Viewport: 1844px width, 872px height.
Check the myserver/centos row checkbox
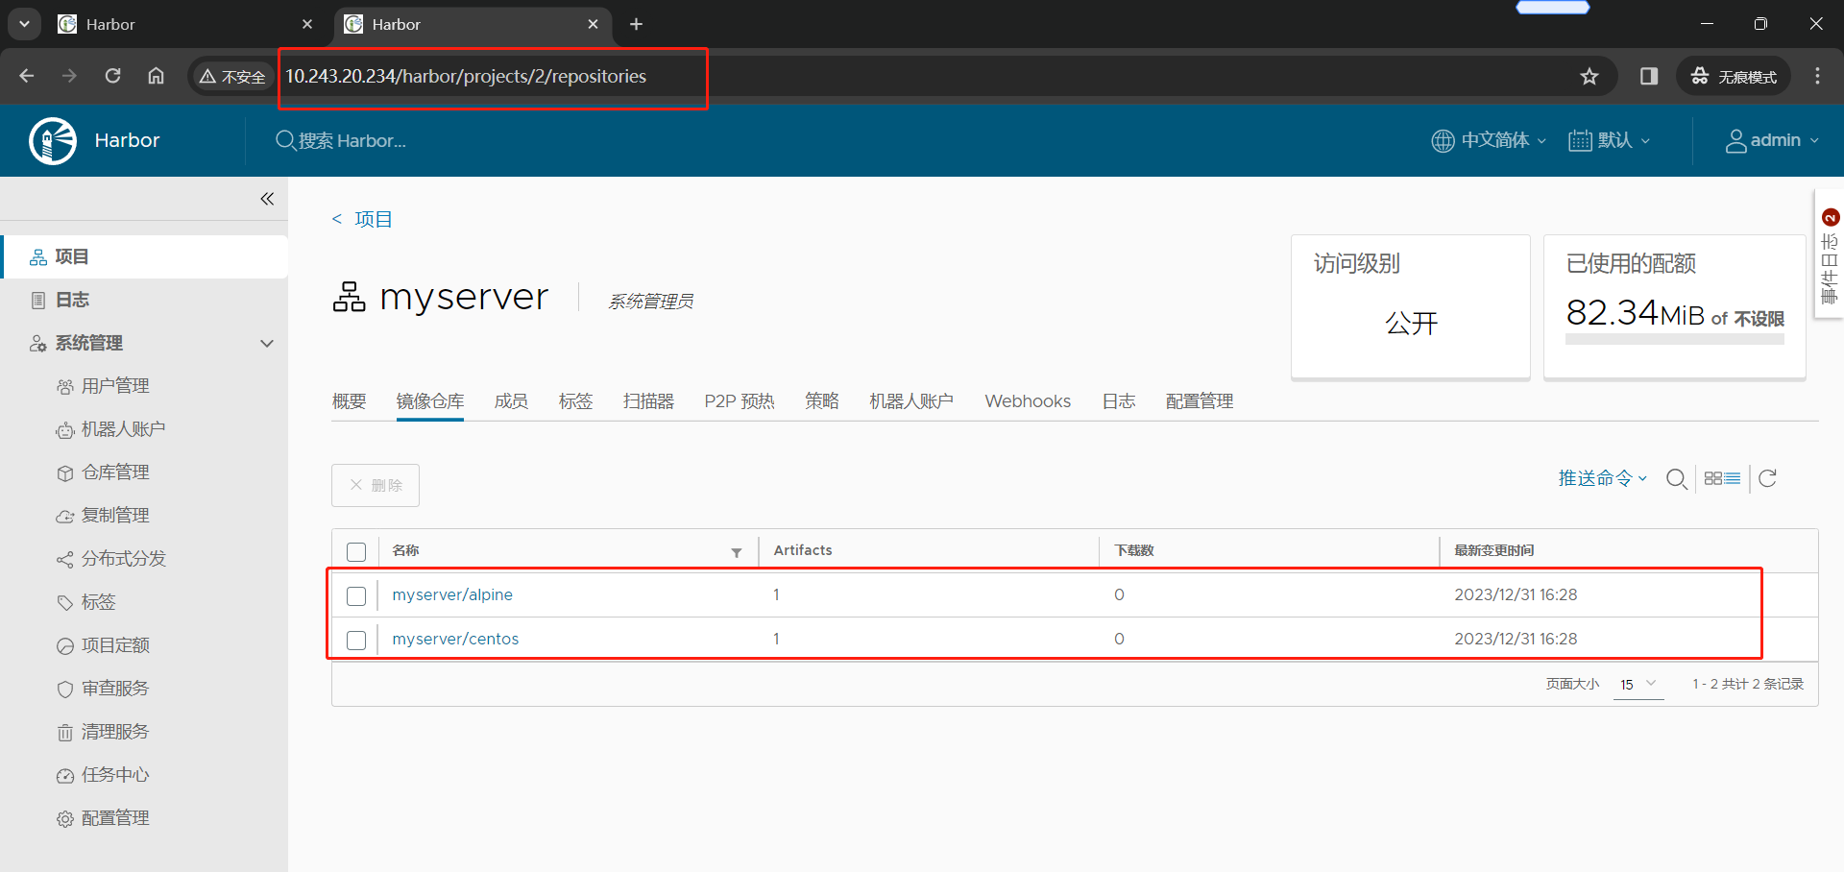(356, 640)
